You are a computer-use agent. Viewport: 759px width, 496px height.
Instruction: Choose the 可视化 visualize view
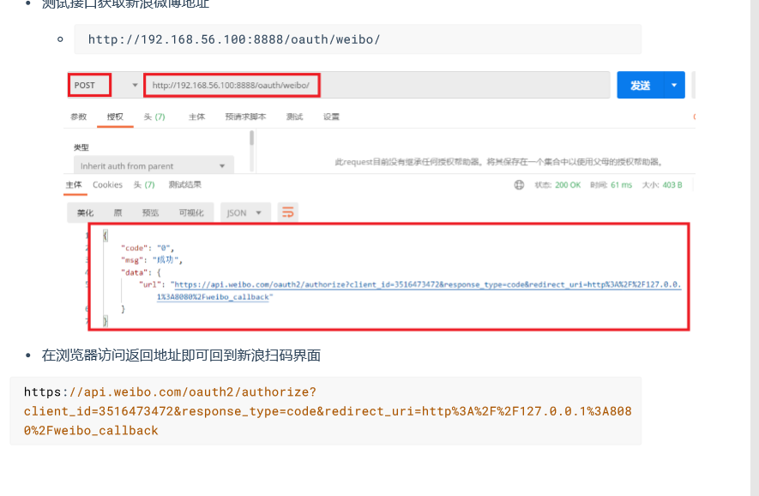192,212
